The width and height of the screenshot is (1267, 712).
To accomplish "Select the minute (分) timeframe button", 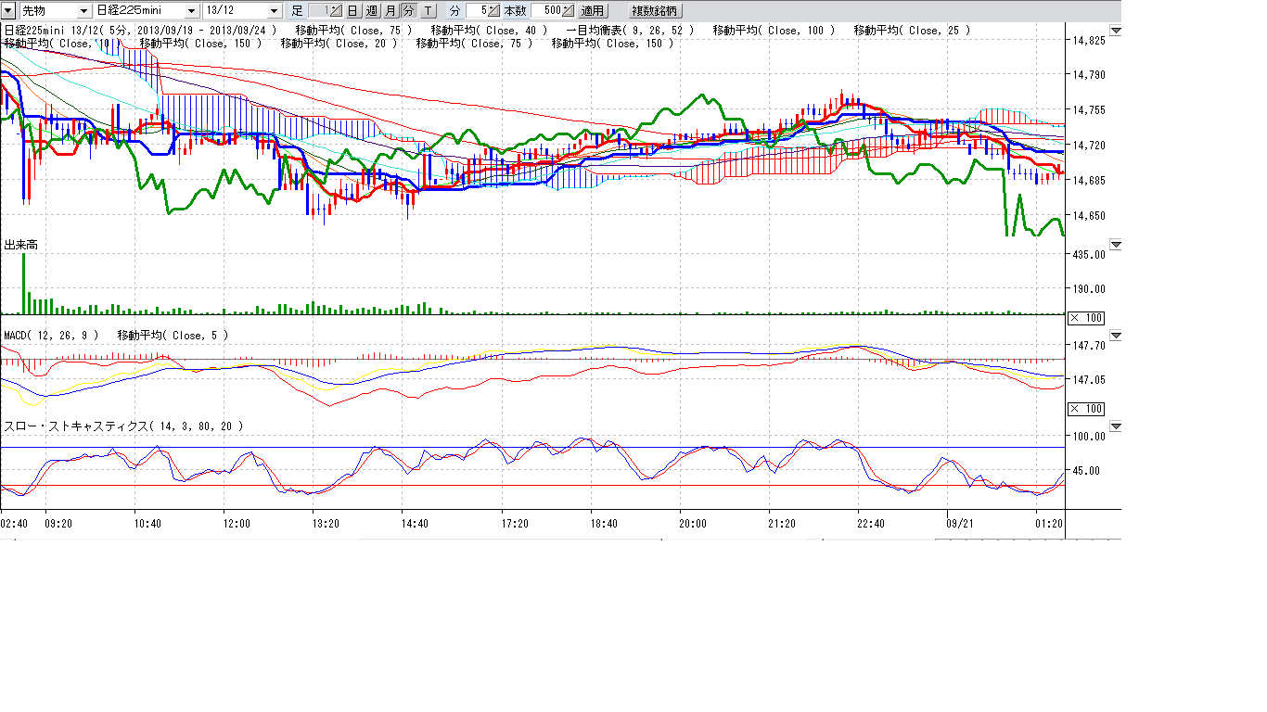I will [408, 11].
